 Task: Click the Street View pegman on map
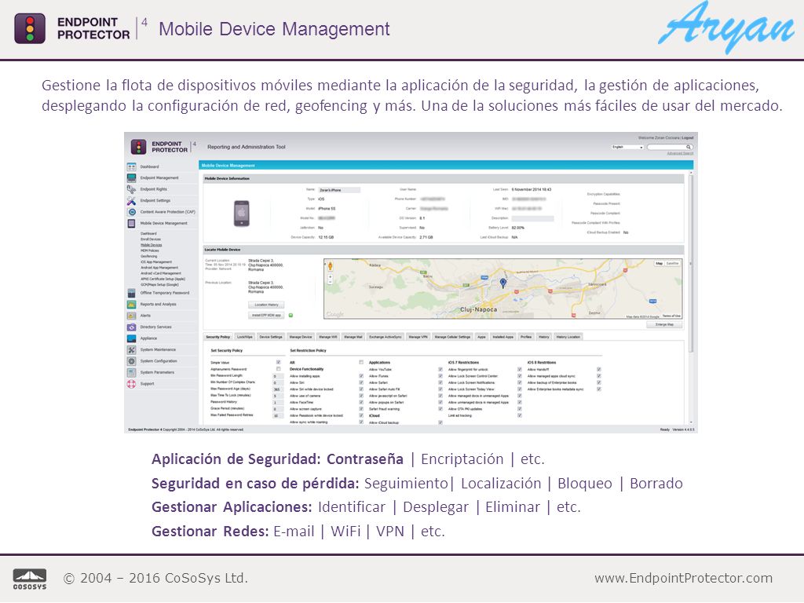[331, 266]
